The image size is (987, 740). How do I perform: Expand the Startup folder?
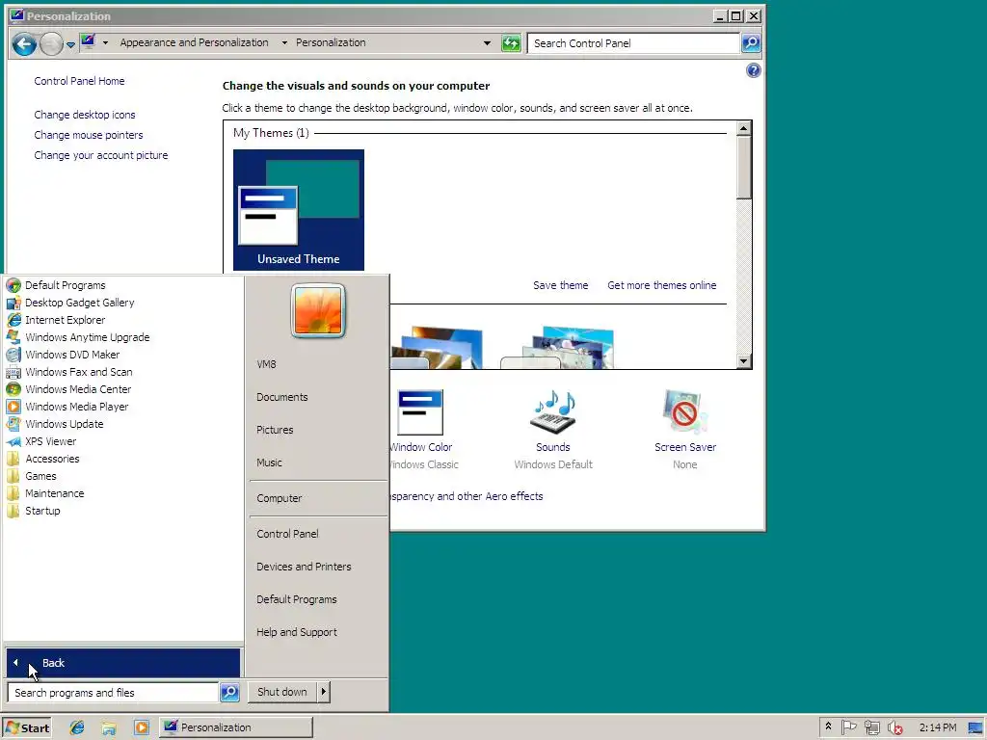(x=42, y=511)
